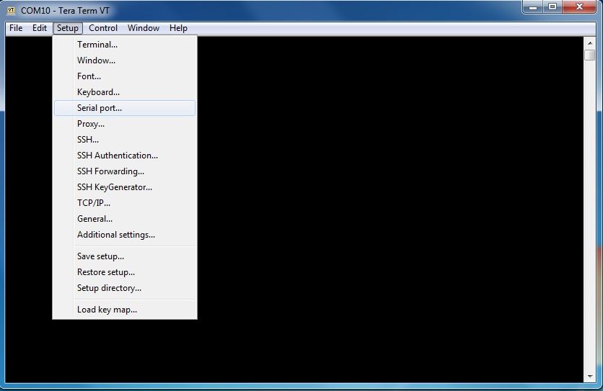The width and height of the screenshot is (603, 391).
Task: Open Additional settings... entry
Action: coord(125,235)
